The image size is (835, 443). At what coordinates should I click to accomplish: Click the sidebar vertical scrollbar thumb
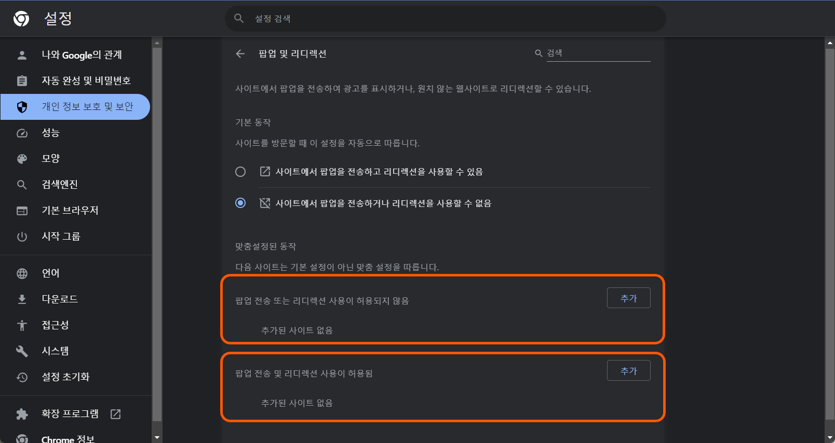pyautogui.click(x=157, y=234)
